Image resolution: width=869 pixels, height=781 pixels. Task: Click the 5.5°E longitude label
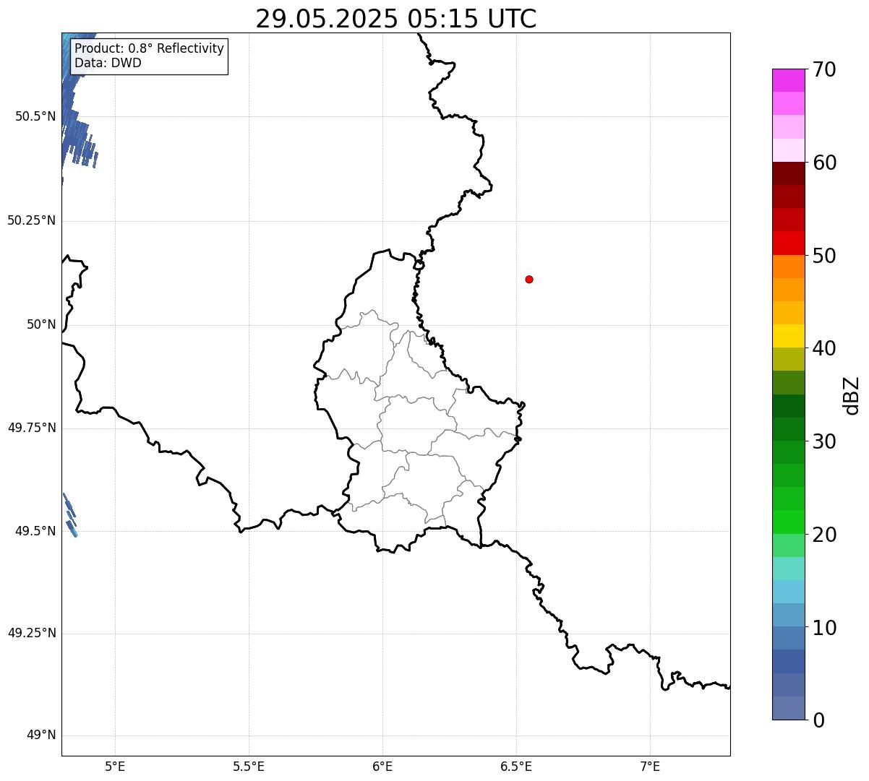[249, 767]
